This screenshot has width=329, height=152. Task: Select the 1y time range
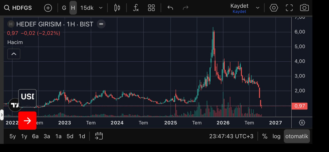[x=24, y=136]
